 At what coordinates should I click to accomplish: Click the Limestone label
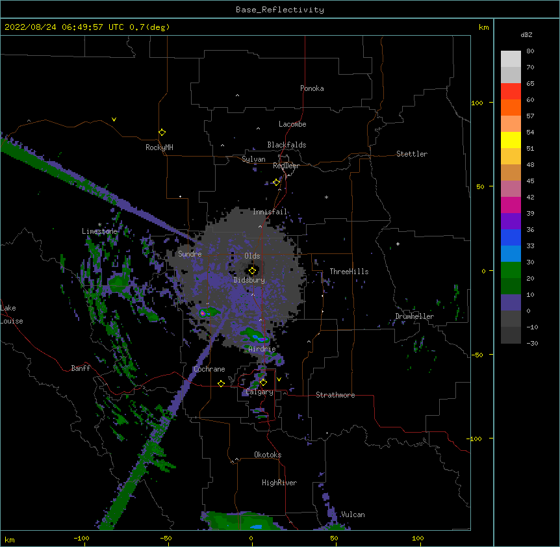(x=99, y=231)
